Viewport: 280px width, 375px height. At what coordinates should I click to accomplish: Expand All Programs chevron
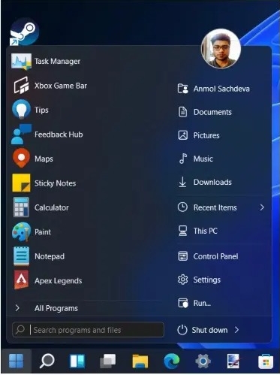coord(17,308)
